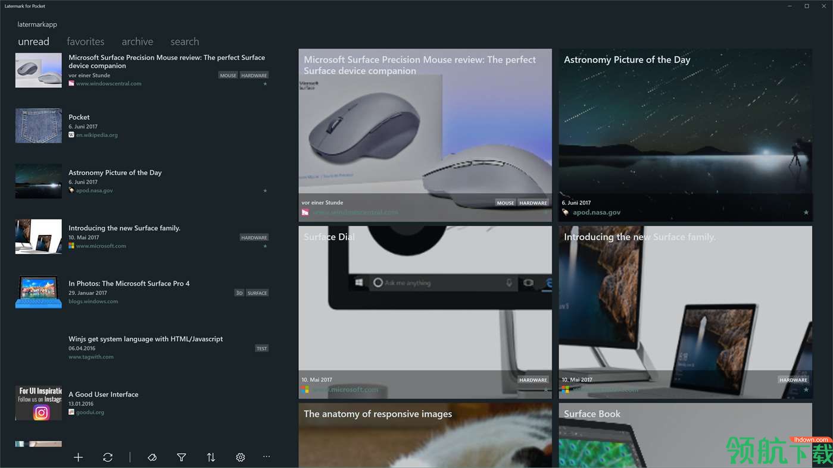
Task: Click the TEST tag on the Winjs row
Action: point(262,348)
